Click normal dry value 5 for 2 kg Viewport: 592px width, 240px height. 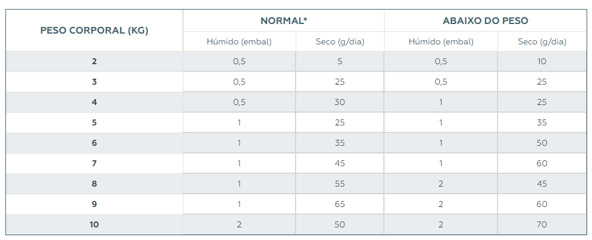click(340, 61)
